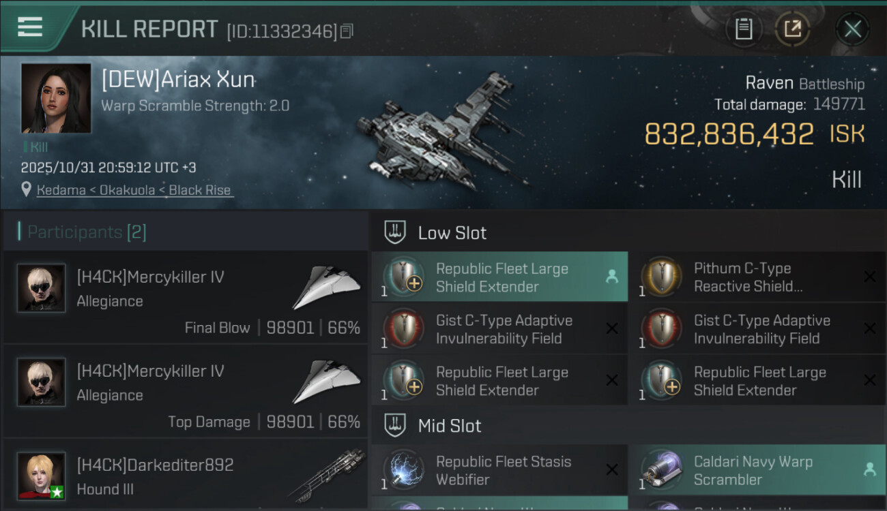Image resolution: width=887 pixels, height=511 pixels.
Task: Click the clipboard report icon
Action: pyautogui.click(x=743, y=29)
